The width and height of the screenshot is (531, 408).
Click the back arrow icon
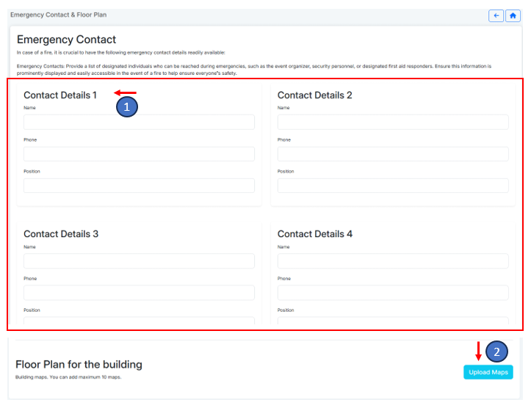(496, 15)
